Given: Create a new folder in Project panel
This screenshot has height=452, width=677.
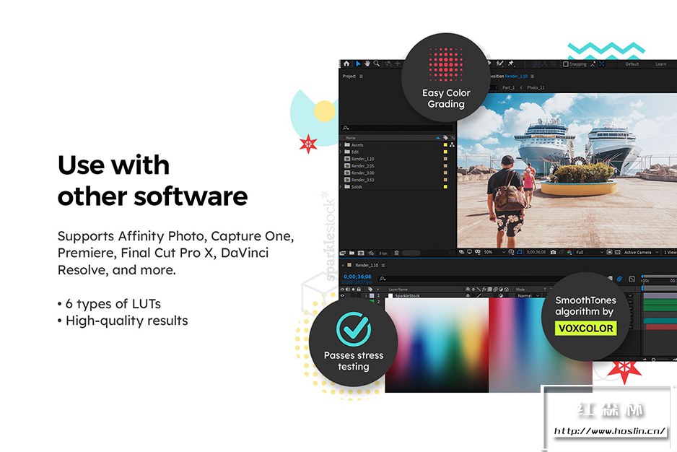Looking at the screenshot, I should (x=352, y=253).
